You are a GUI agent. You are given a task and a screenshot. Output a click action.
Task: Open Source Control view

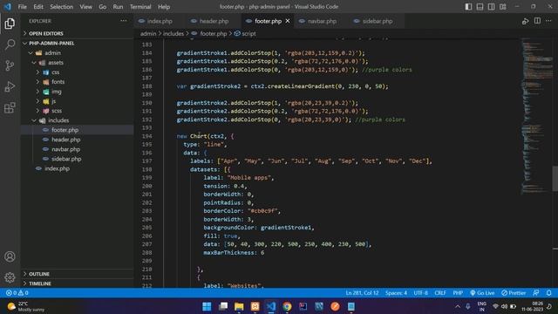coord(10,65)
